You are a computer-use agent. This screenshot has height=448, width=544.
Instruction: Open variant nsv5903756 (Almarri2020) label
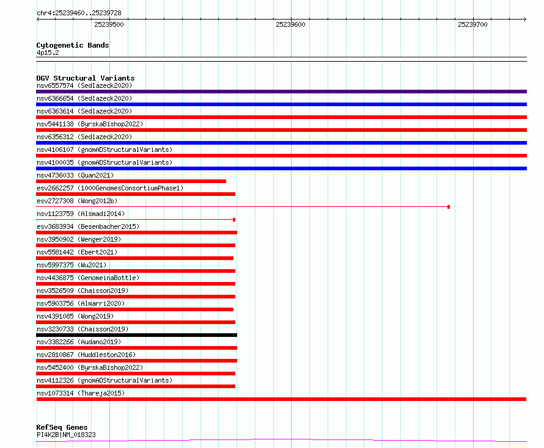tap(81, 303)
